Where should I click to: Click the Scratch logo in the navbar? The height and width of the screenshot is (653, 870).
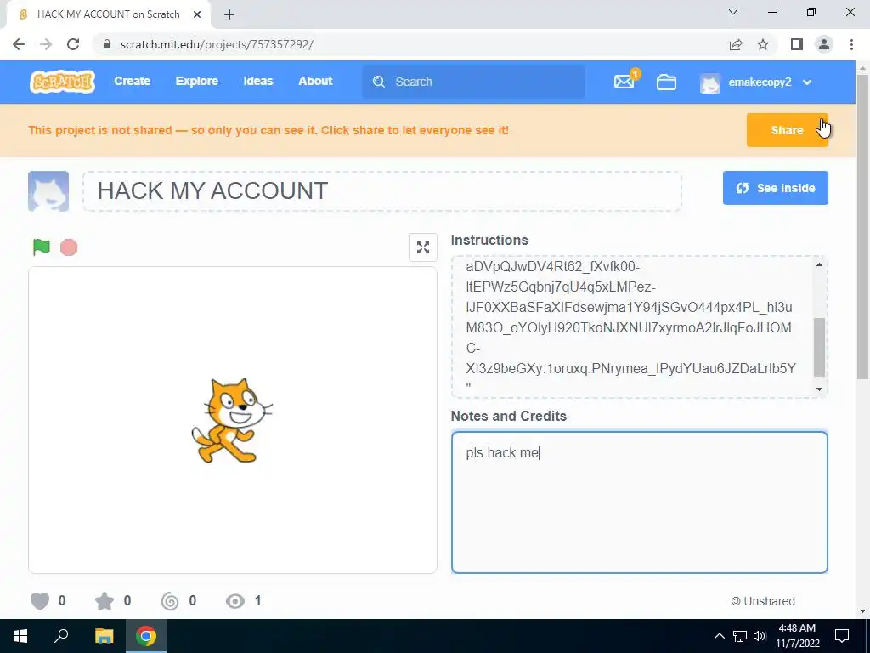click(62, 82)
